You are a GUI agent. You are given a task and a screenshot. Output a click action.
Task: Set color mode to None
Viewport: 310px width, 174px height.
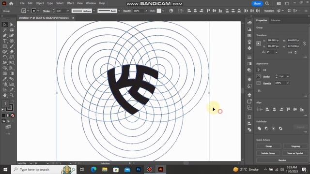[x=13, y=116]
